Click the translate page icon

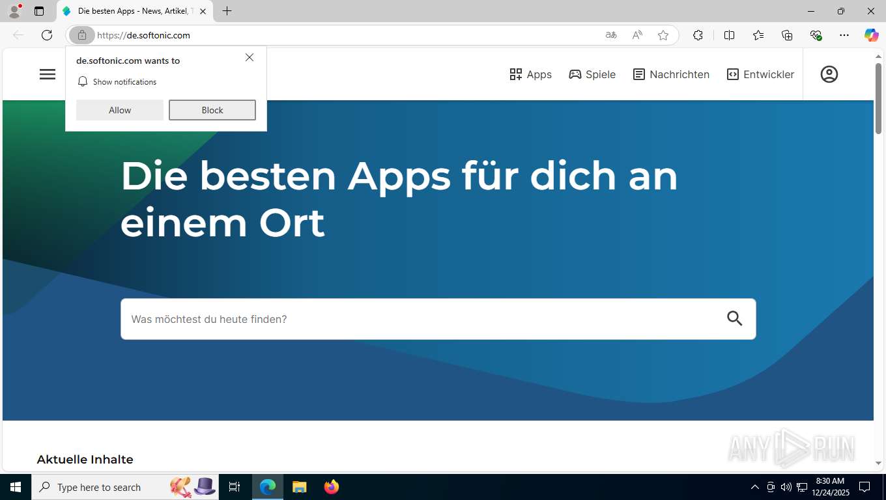pyautogui.click(x=611, y=35)
